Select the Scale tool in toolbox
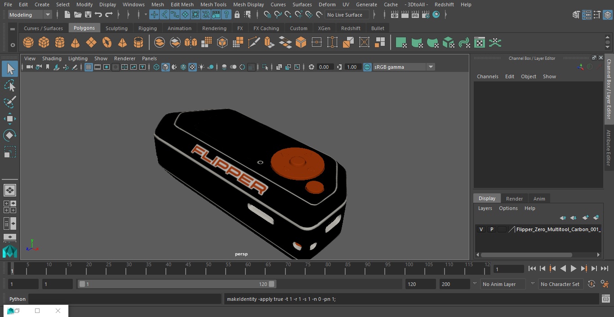The image size is (614, 317). click(10, 152)
